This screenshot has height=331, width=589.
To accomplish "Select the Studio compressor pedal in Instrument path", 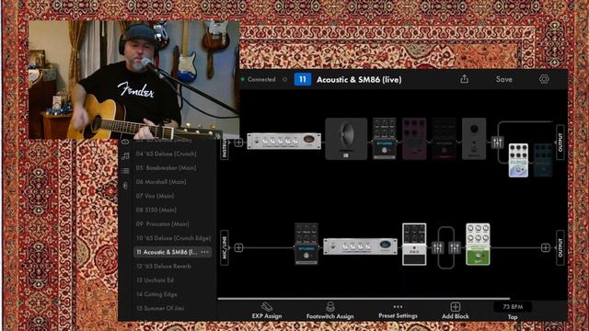I will (385, 139).
